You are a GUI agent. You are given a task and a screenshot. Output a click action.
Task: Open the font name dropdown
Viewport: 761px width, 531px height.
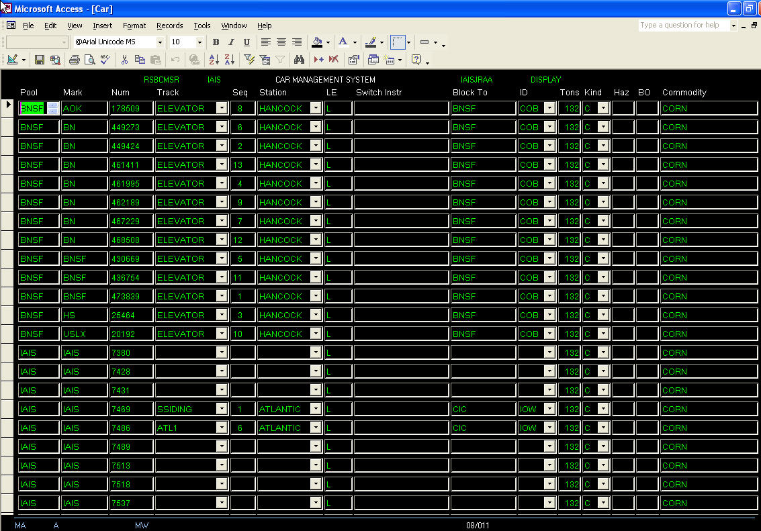[160, 42]
